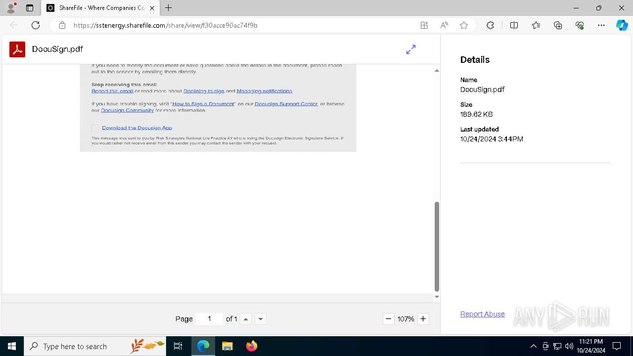Toggle split screen view
633x356 pixels.
[x=514, y=25]
